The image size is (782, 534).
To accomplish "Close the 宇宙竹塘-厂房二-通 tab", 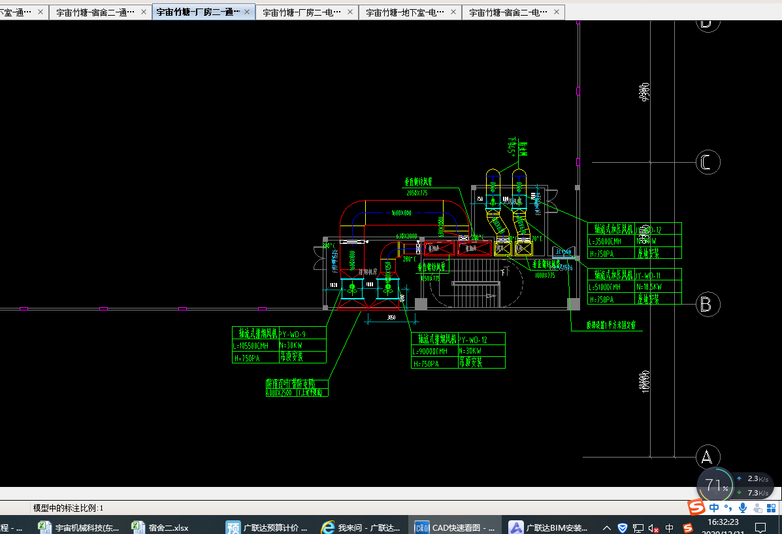I will [x=247, y=12].
